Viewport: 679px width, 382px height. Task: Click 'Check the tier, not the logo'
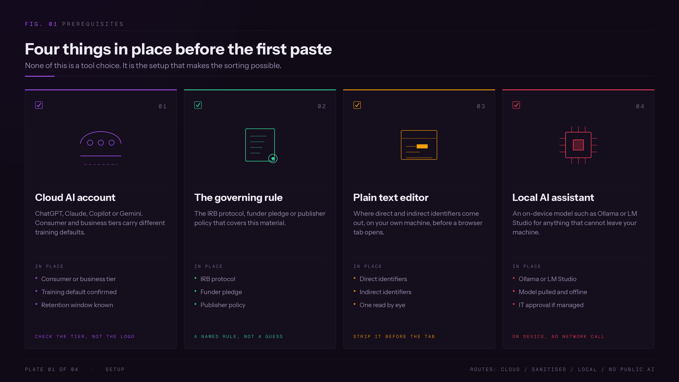(85, 336)
